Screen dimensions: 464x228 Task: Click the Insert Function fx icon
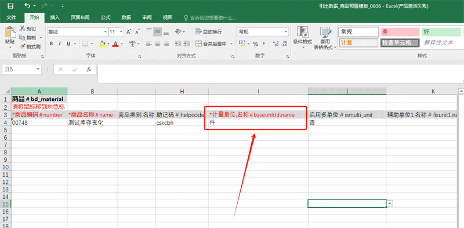[x=89, y=69]
